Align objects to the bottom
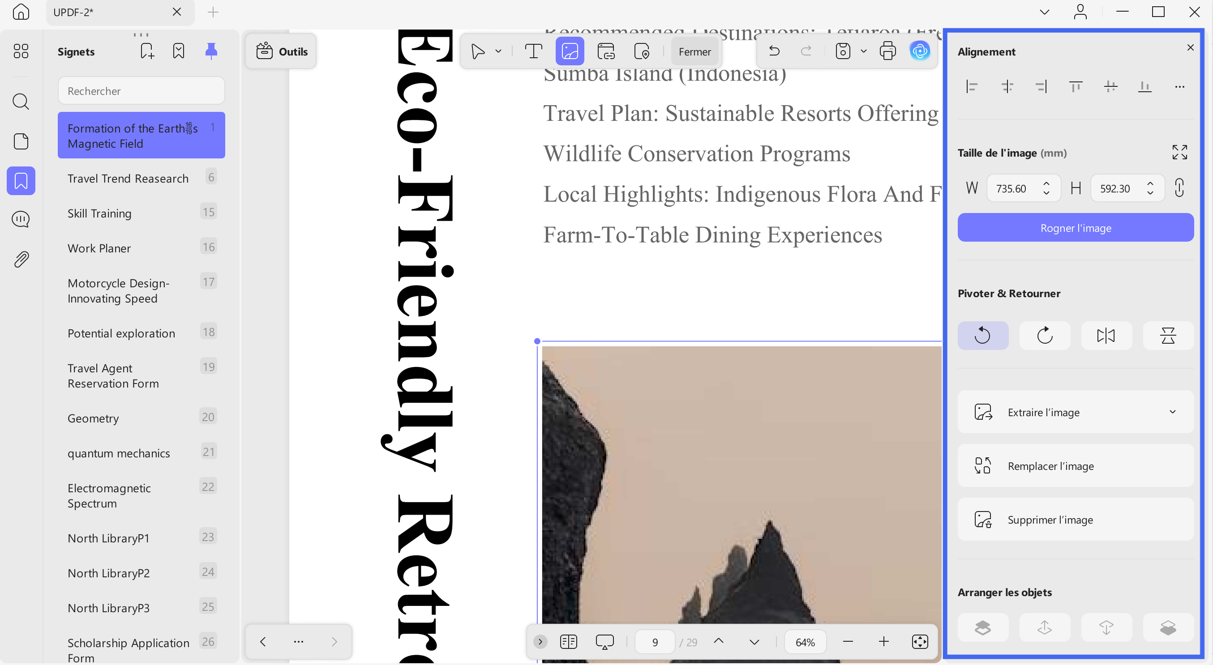The width and height of the screenshot is (1213, 665). click(1145, 87)
